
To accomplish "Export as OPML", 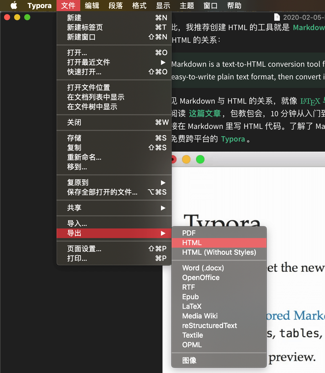I will [x=219, y=345].
